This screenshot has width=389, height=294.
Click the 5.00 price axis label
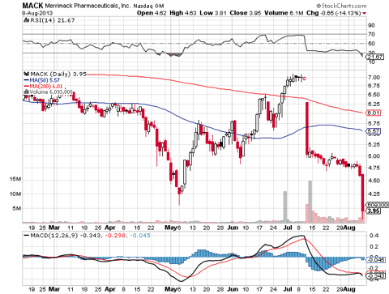pos(374,156)
